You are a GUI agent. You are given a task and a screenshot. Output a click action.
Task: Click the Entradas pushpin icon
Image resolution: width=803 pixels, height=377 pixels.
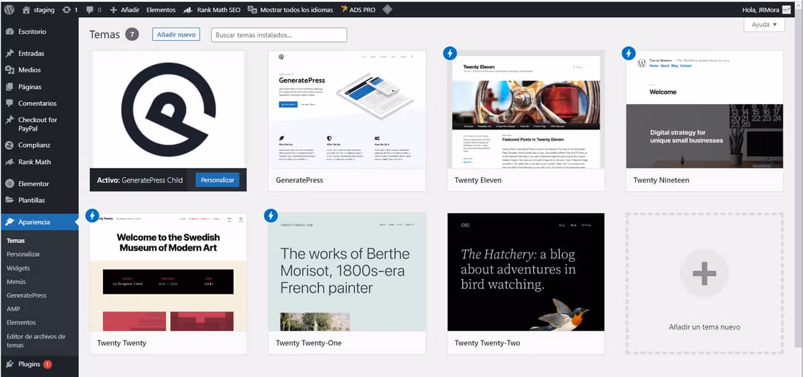point(9,54)
